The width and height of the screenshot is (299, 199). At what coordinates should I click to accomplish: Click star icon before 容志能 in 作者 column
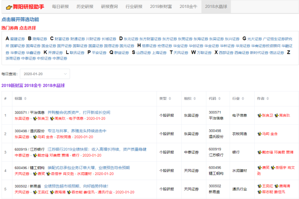(x=259, y=192)
